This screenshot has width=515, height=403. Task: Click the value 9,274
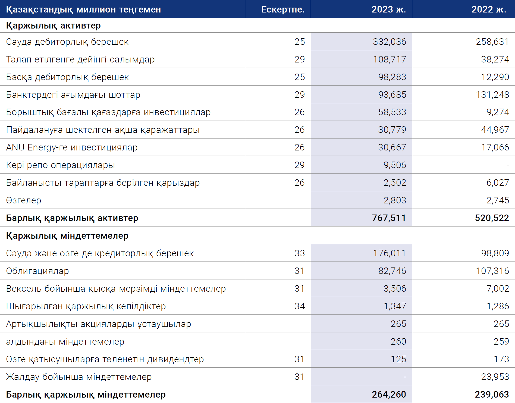[498, 112]
